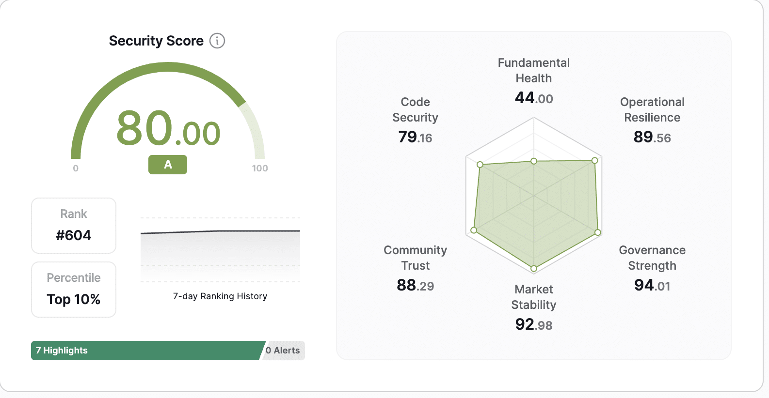Select the Community Trust 88.29 label
Viewport: 769px width, 398px height.
(x=416, y=268)
